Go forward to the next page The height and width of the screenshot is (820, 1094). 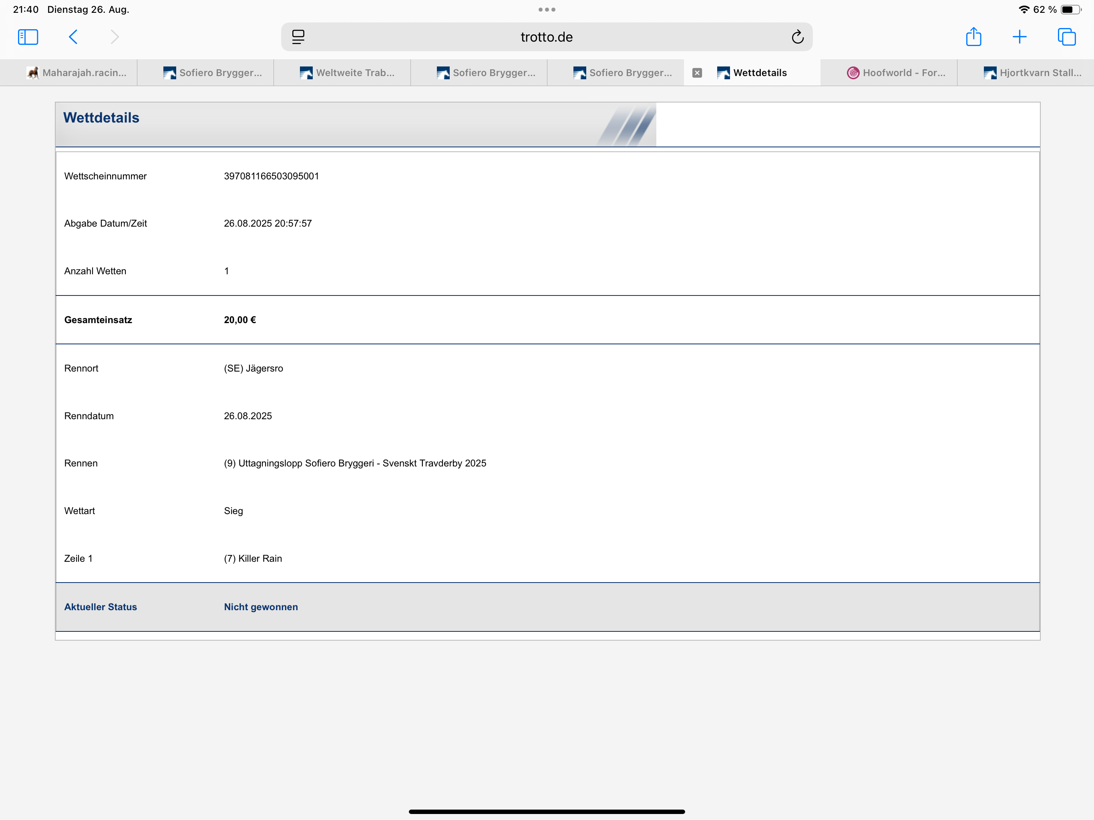coord(114,37)
